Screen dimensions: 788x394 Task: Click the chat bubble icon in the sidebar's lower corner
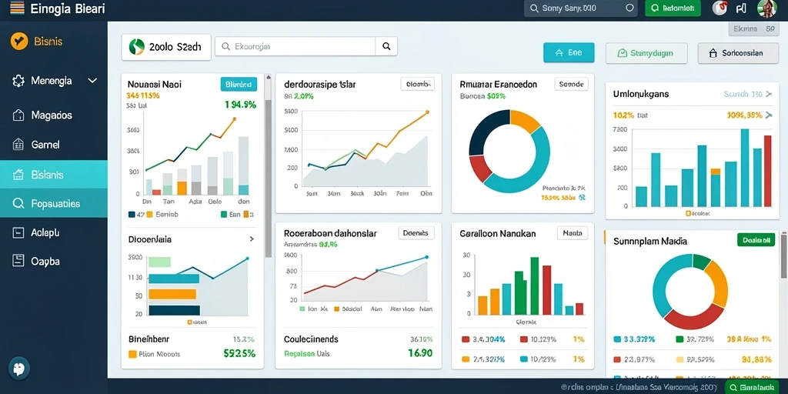[x=19, y=369]
